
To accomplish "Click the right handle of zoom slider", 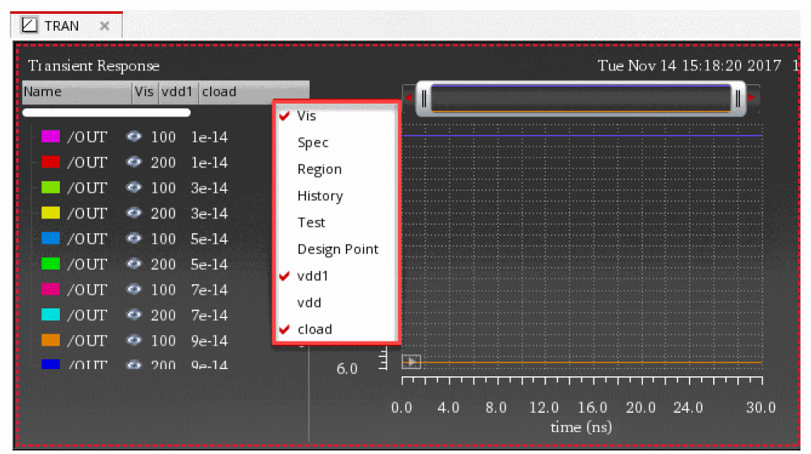I will pos(737,100).
